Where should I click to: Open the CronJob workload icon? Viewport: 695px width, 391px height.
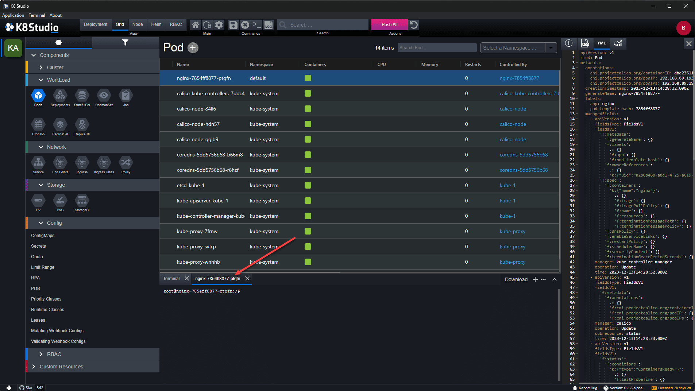(x=38, y=125)
